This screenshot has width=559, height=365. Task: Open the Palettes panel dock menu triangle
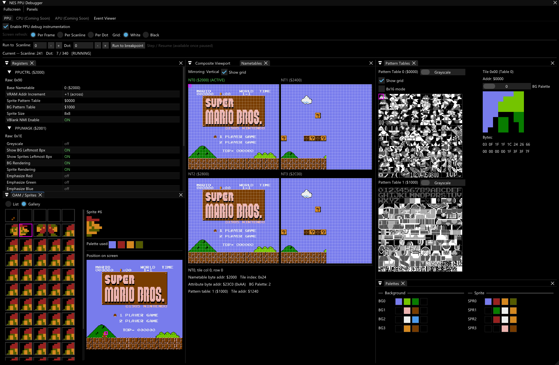pyautogui.click(x=380, y=284)
